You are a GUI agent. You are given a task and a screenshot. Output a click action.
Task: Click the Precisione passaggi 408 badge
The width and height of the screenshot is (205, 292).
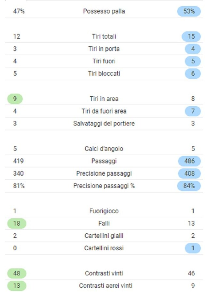(189, 173)
